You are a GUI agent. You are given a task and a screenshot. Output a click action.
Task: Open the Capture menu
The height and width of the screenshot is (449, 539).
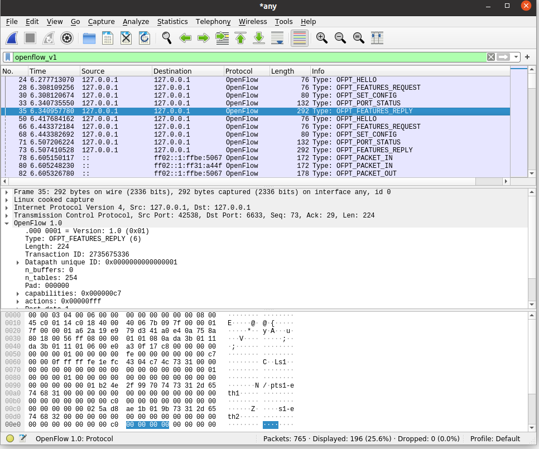point(102,22)
